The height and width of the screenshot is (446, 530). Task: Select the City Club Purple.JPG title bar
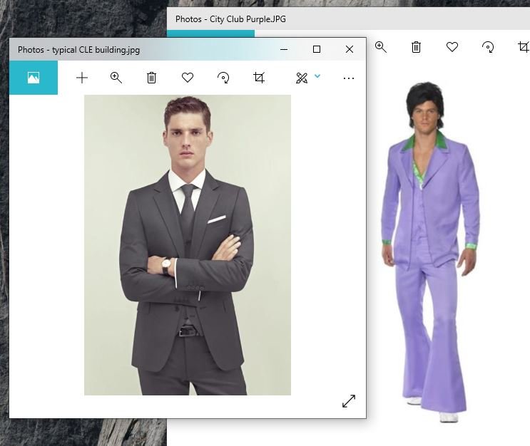coord(348,19)
